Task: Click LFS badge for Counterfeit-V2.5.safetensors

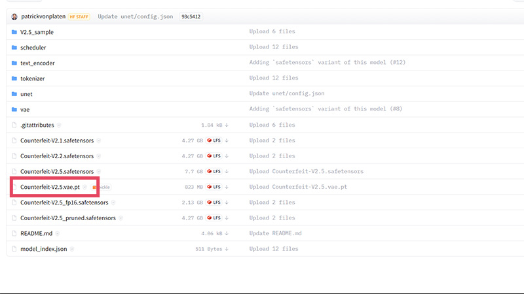Action: [x=214, y=171]
